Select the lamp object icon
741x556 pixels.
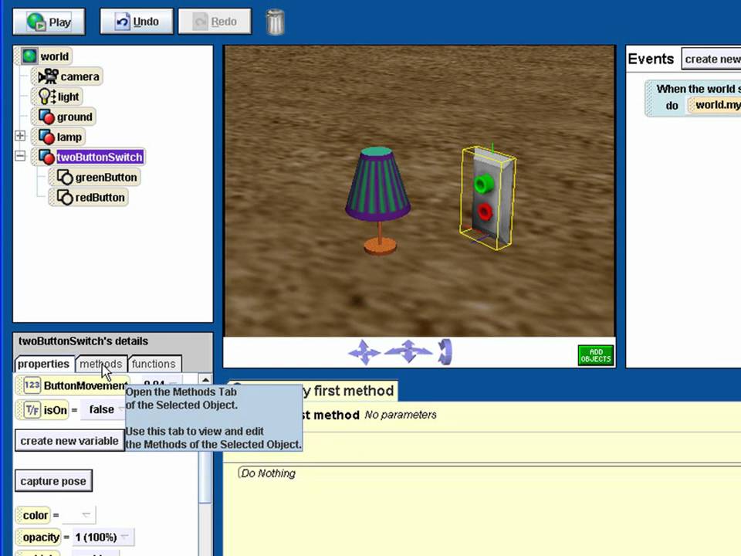pos(46,137)
